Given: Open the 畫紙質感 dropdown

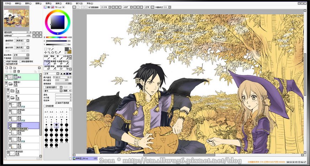Looking at the screenshot, I should click(x=21, y=41).
